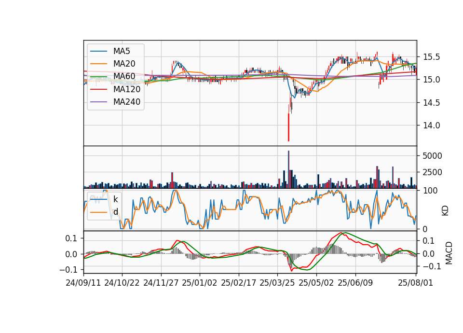Click the 24/09/11 date label
The width and height of the screenshot is (463, 333).
(x=83, y=283)
